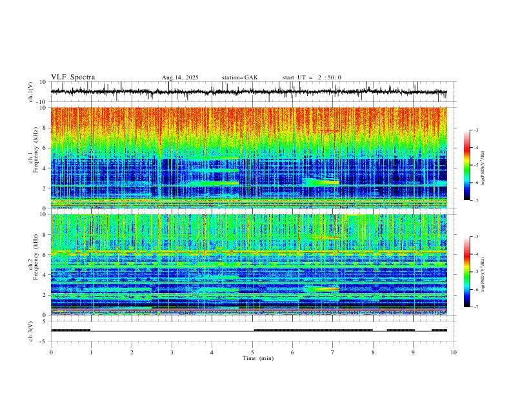511x395 pixels.
Task: Click the ch.2 horizontal line at 6 kHz
Action: click(249, 252)
